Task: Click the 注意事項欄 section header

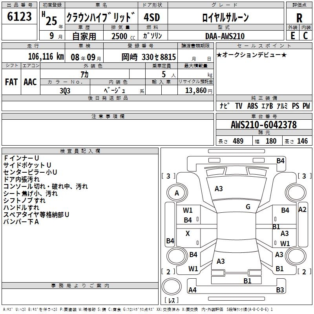Action: (x=108, y=117)
